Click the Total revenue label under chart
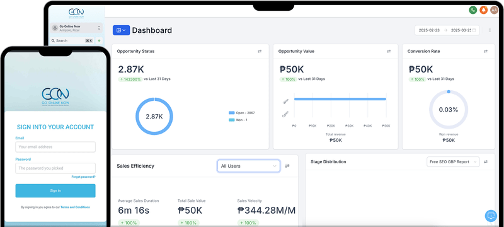The width and height of the screenshot is (504, 227). coord(336,134)
